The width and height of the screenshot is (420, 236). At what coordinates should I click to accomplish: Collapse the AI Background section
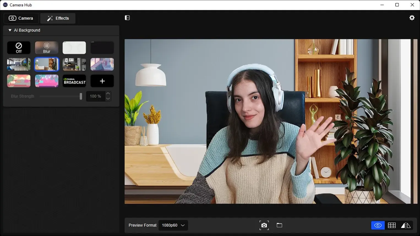10,30
